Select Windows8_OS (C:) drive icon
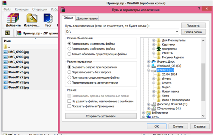 154,66
